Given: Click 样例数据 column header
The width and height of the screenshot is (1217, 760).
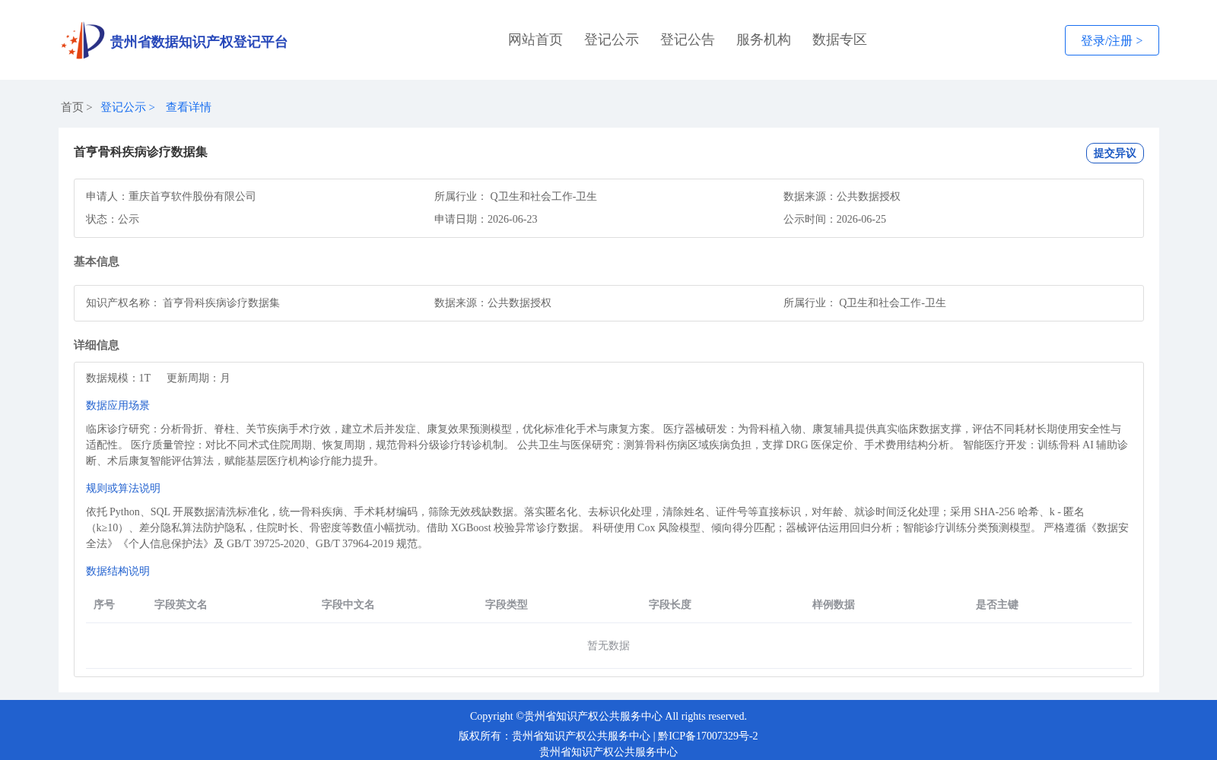Looking at the screenshot, I should [x=834, y=604].
